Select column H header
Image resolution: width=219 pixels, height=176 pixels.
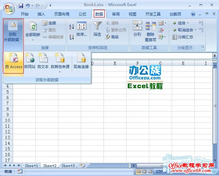(x=183, y=63)
